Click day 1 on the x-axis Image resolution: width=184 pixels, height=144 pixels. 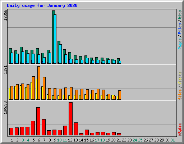tap(12, 140)
